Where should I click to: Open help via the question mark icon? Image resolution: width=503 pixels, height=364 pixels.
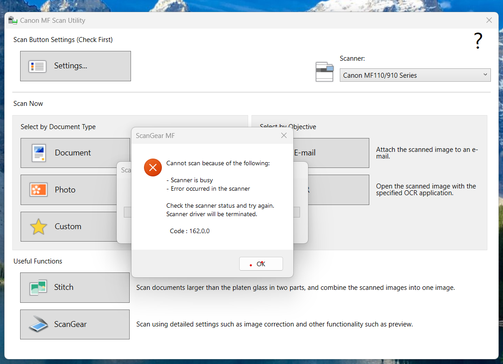[x=478, y=41]
